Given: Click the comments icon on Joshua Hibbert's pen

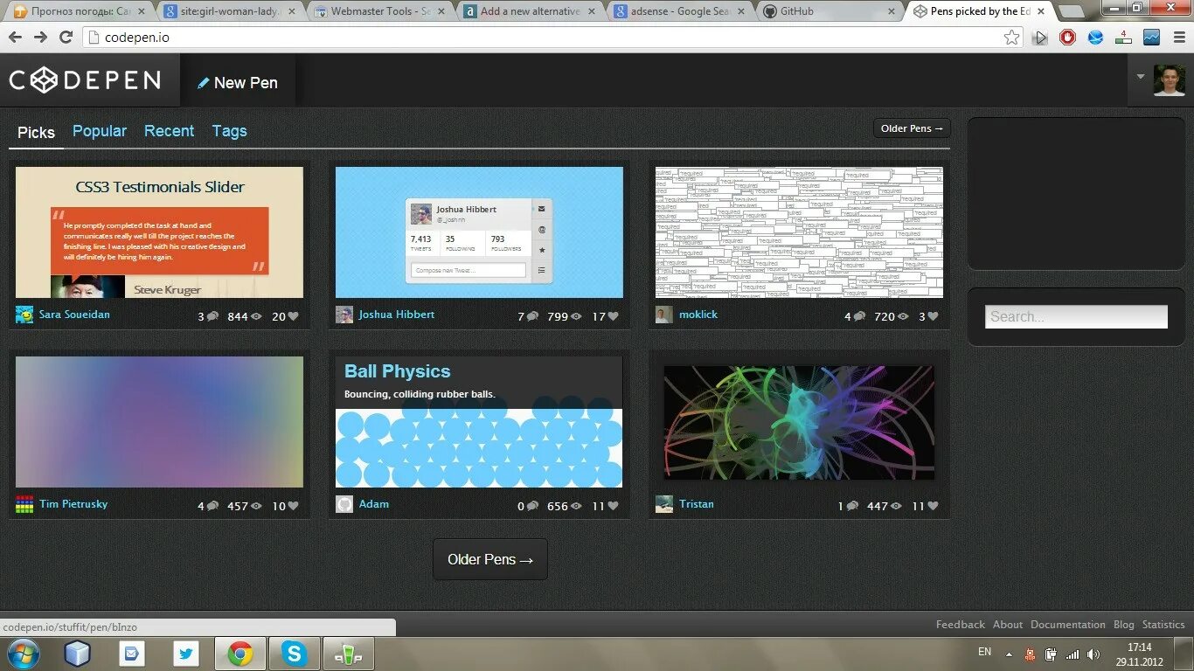Looking at the screenshot, I should (532, 316).
